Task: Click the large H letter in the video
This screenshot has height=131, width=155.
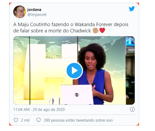Action: click(x=52, y=72)
